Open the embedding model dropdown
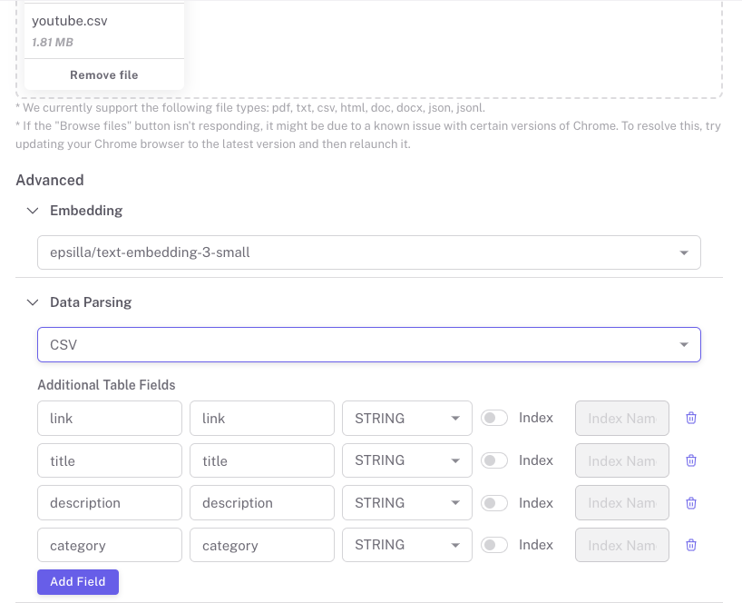The width and height of the screenshot is (742, 603). [x=368, y=252]
